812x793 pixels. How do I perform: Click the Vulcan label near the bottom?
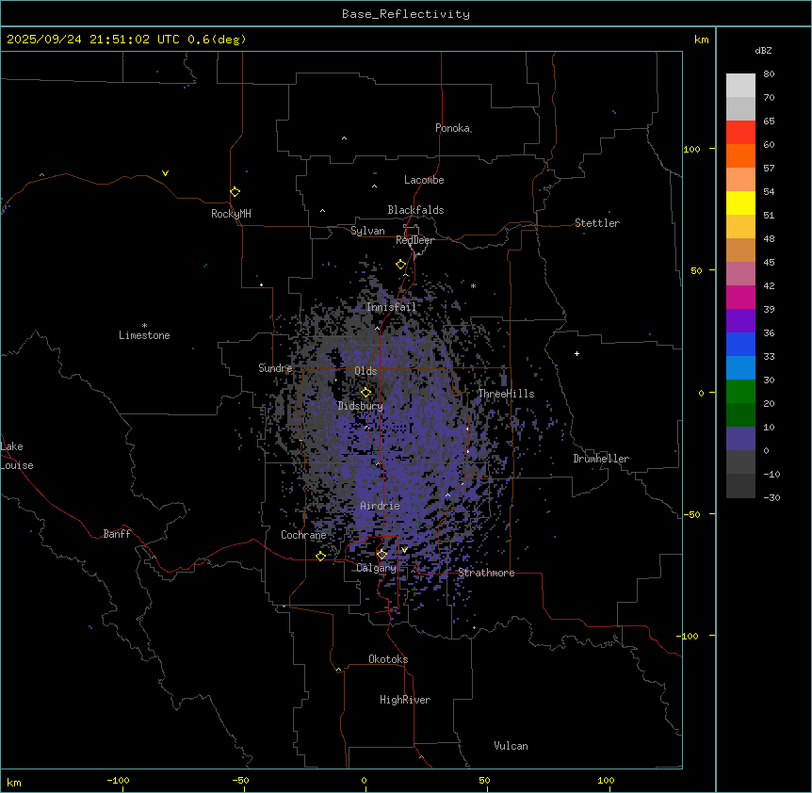tap(511, 746)
